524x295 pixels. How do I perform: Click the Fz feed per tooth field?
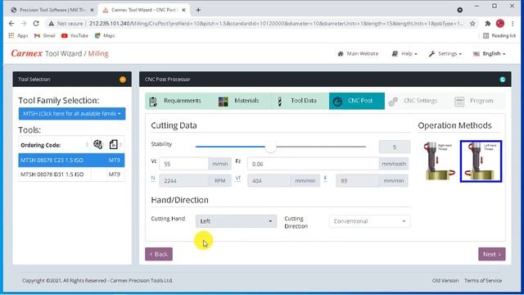click(313, 164)
